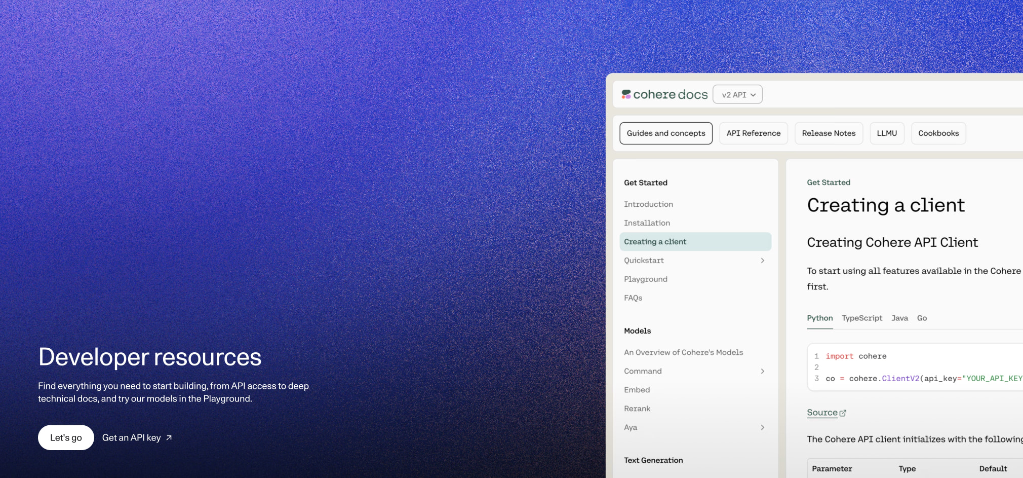1023x478 pixels.
Task: Click the Developer resources heading
Action: [x=150, y=357]
